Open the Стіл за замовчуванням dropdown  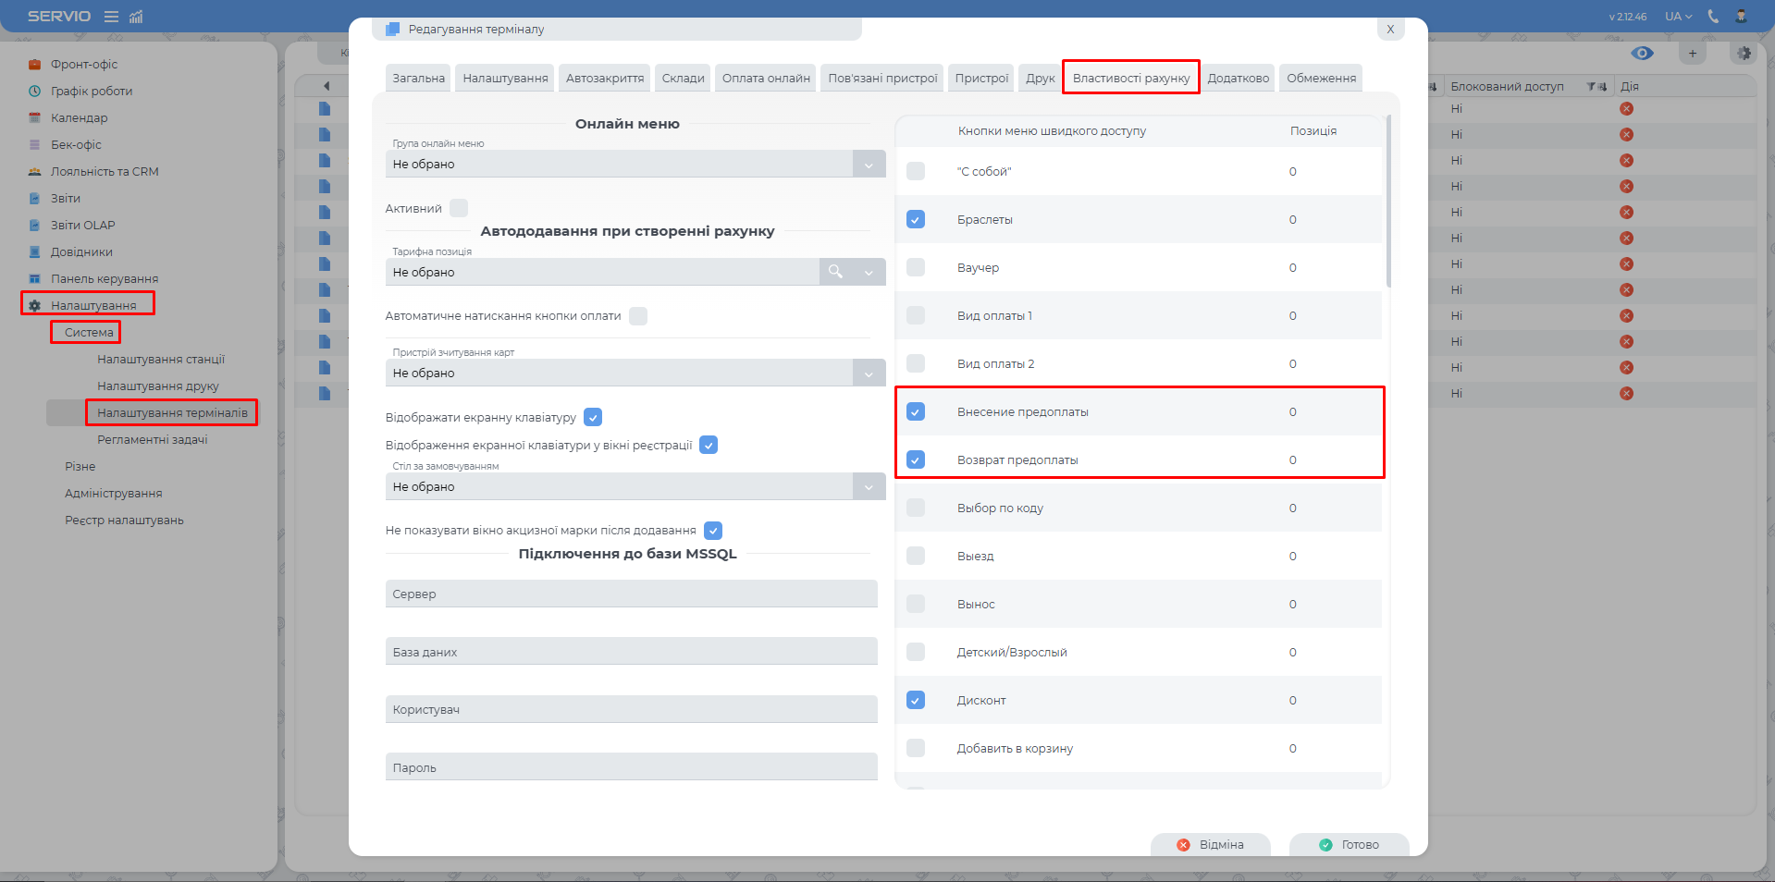coord(869,487)
